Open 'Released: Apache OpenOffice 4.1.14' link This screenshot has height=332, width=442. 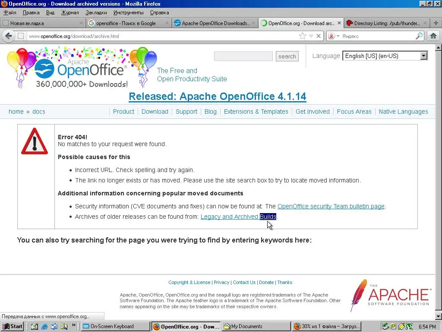click(x=218, y=96)
